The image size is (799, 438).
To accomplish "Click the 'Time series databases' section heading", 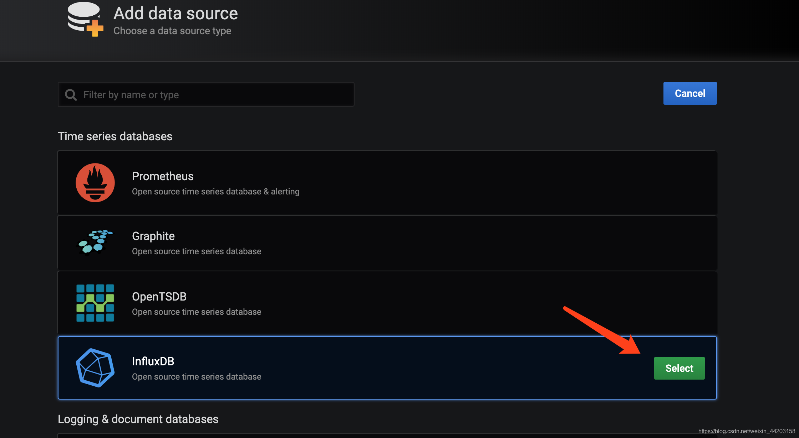I will (x=115, y=136).
